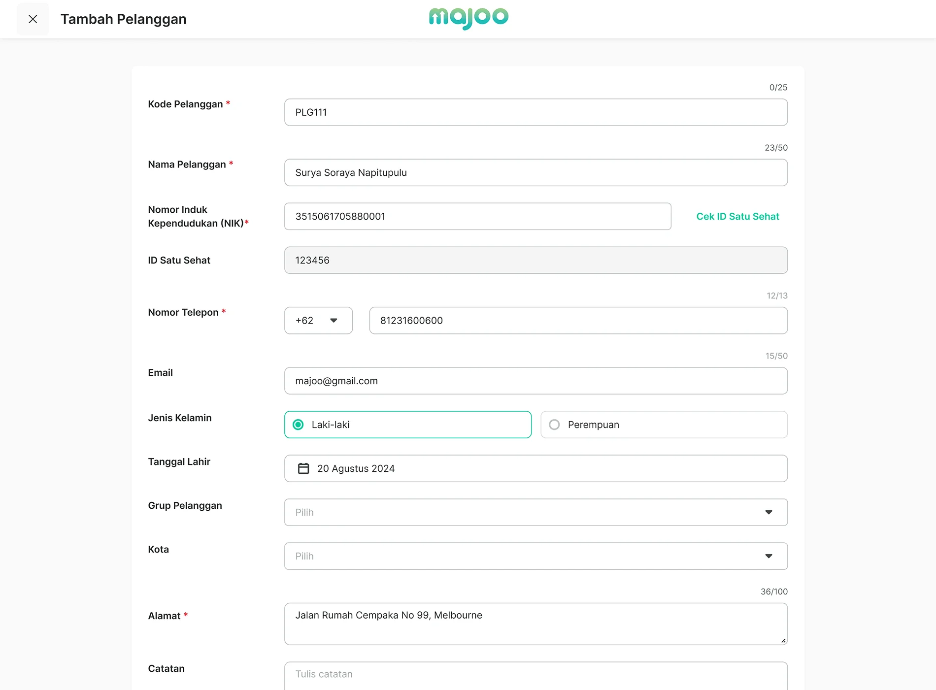Click the majoo logo

[468, 18]
